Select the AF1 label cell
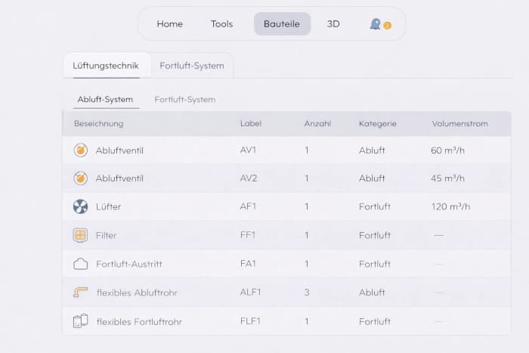Screen dimensions: 529x353 tap(248, 207)
